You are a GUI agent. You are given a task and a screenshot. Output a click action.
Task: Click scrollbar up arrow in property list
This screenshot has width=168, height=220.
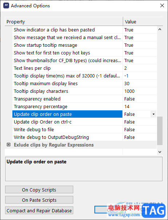tap(160, 30)
